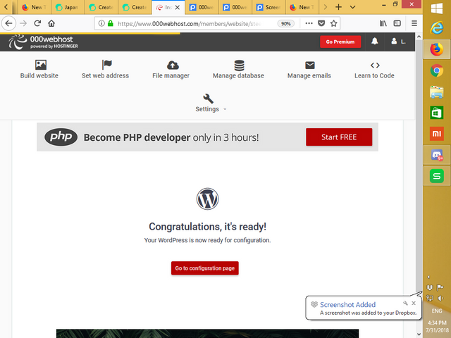Image resolution: width=451 pixels, height=338 pixels.
Task: Close the current Ins tab
Action: [x=178, y=8]
